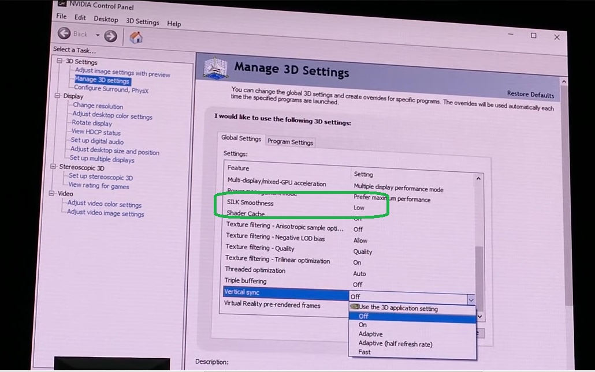The height and width of the screenshot is (372, 595).
Task: Select Manage 3D settings in tree
Action: click(x=102, y=80)
